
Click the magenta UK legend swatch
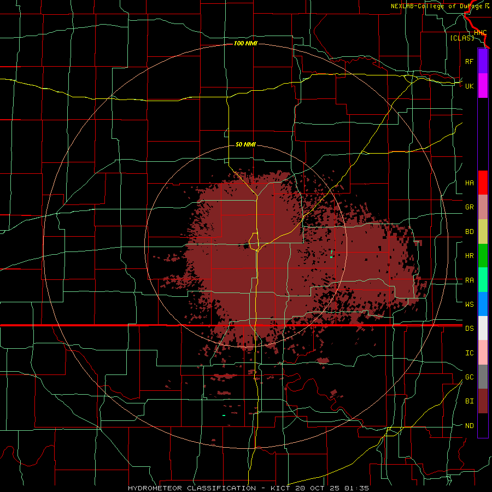[483, 86]
